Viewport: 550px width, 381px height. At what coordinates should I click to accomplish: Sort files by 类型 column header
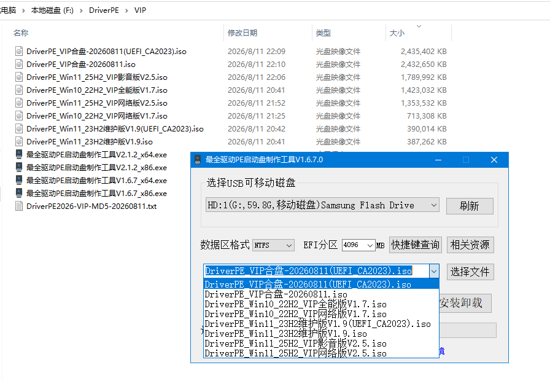click(323, 33)
